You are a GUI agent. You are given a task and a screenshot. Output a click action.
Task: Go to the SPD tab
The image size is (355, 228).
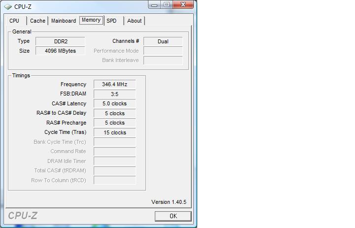pyautogui.click(x=114, y=21)
